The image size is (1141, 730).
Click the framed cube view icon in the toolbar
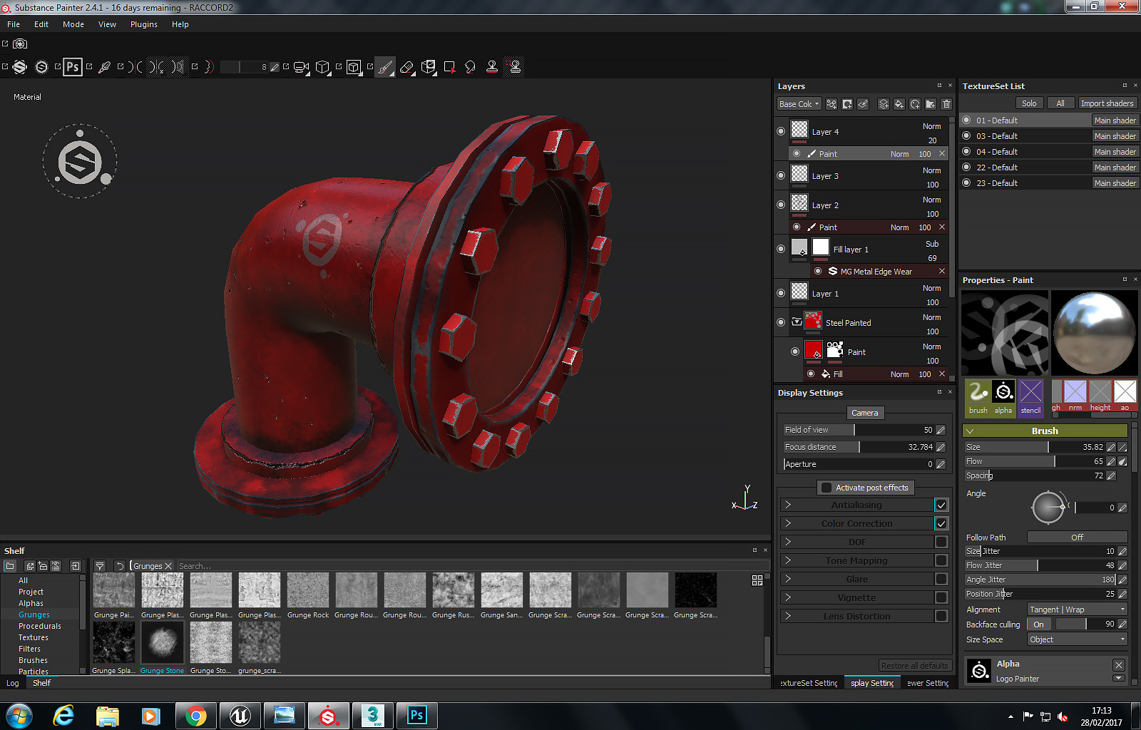point(354,67)
